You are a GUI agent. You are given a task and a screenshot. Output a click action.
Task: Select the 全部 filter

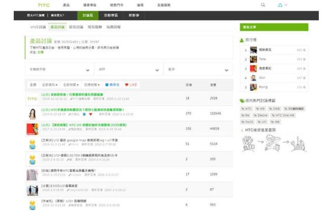[x=33, y=85]
